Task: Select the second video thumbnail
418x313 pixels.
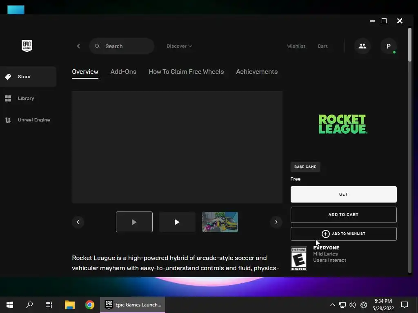Action: 177,222
